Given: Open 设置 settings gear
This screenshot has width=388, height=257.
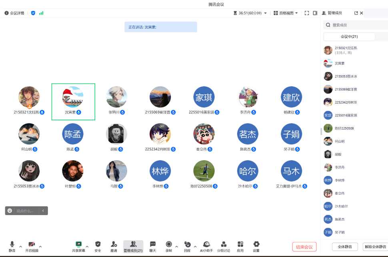Looking at the screenshot, I should pyautogui.click(x=256, y=244).
